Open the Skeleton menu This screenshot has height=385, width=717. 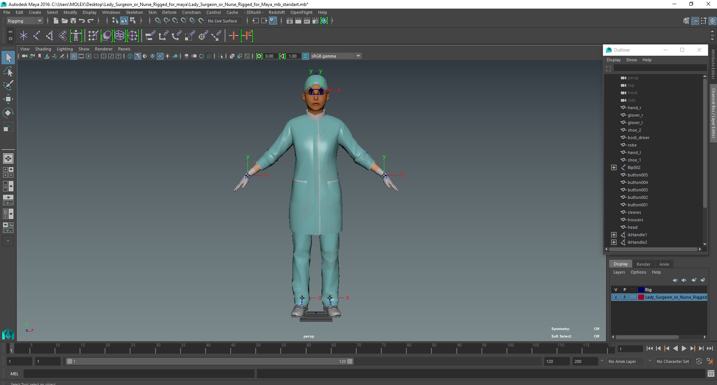coord(134,12)
